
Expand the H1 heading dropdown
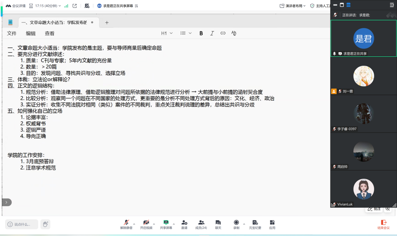pos(167,33)
